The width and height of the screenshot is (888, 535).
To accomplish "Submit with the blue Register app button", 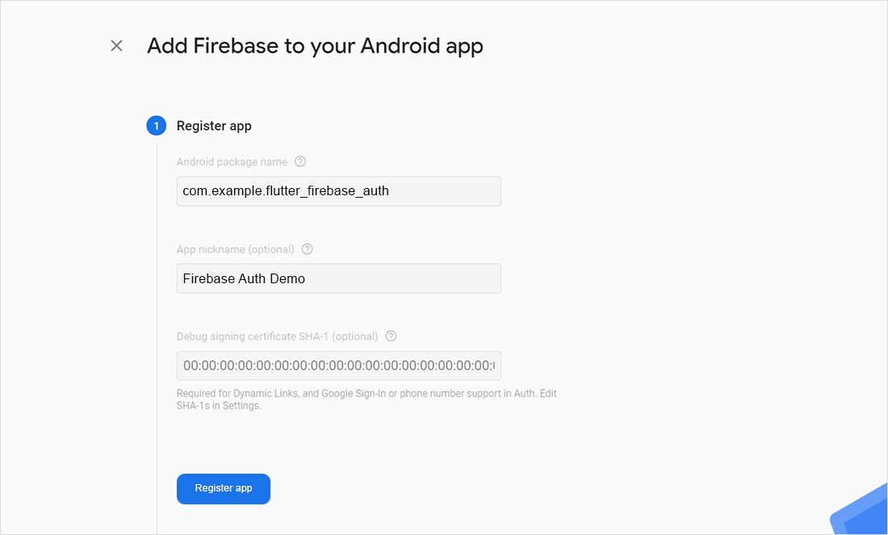I will click(x=224, y=488).
